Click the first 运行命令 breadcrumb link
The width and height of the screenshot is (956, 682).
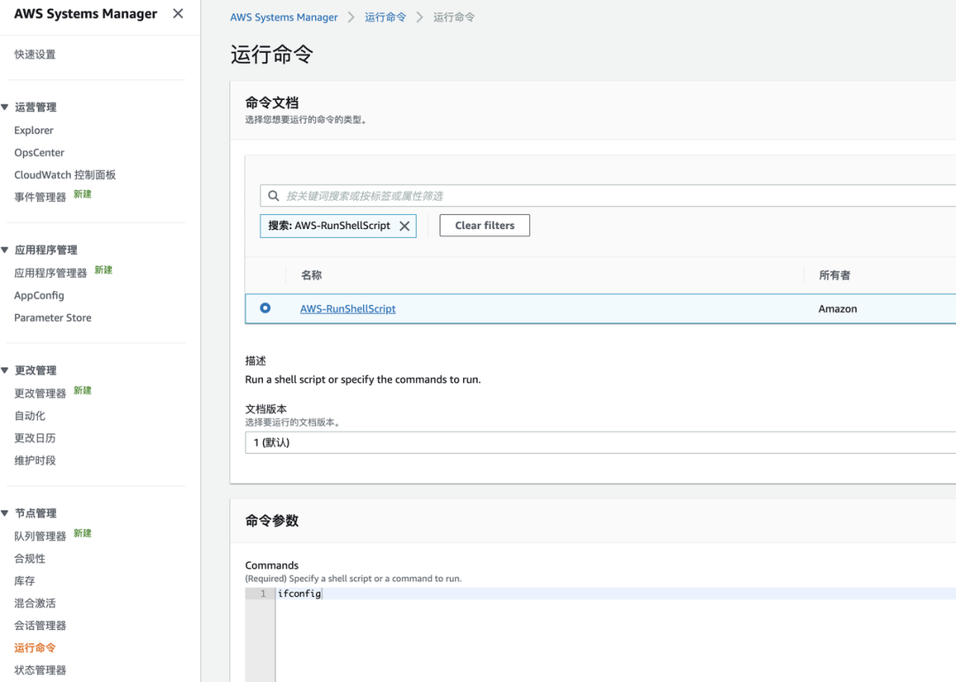[x=385, y=17]
